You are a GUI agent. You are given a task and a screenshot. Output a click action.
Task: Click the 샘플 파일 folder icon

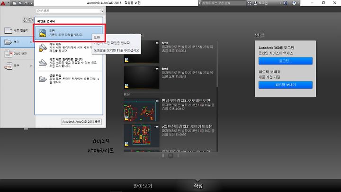[43, 79]
